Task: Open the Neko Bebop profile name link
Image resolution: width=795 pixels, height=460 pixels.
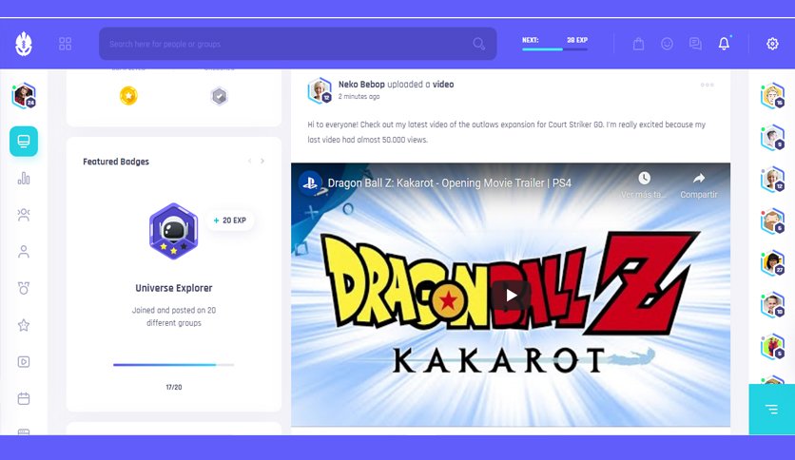Action: pyautogui.click(x=361, y=85)
